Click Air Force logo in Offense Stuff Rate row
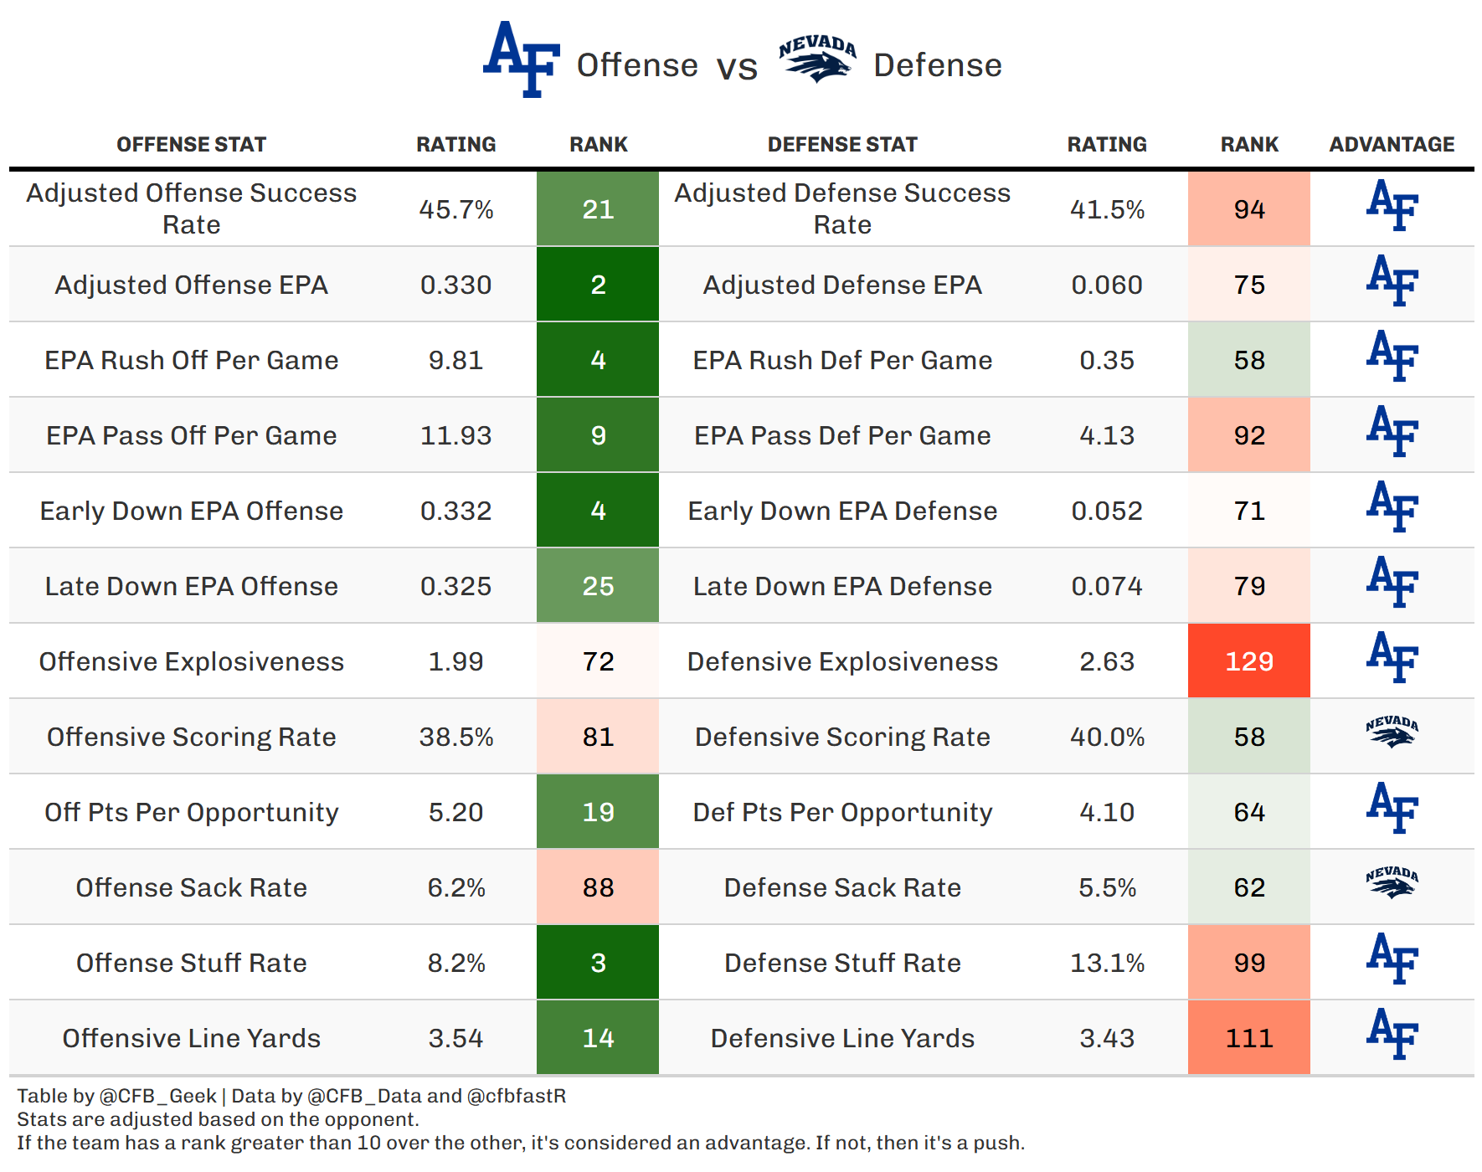The height and width of the screenshot is (1172, 1482). (1392, 959)
